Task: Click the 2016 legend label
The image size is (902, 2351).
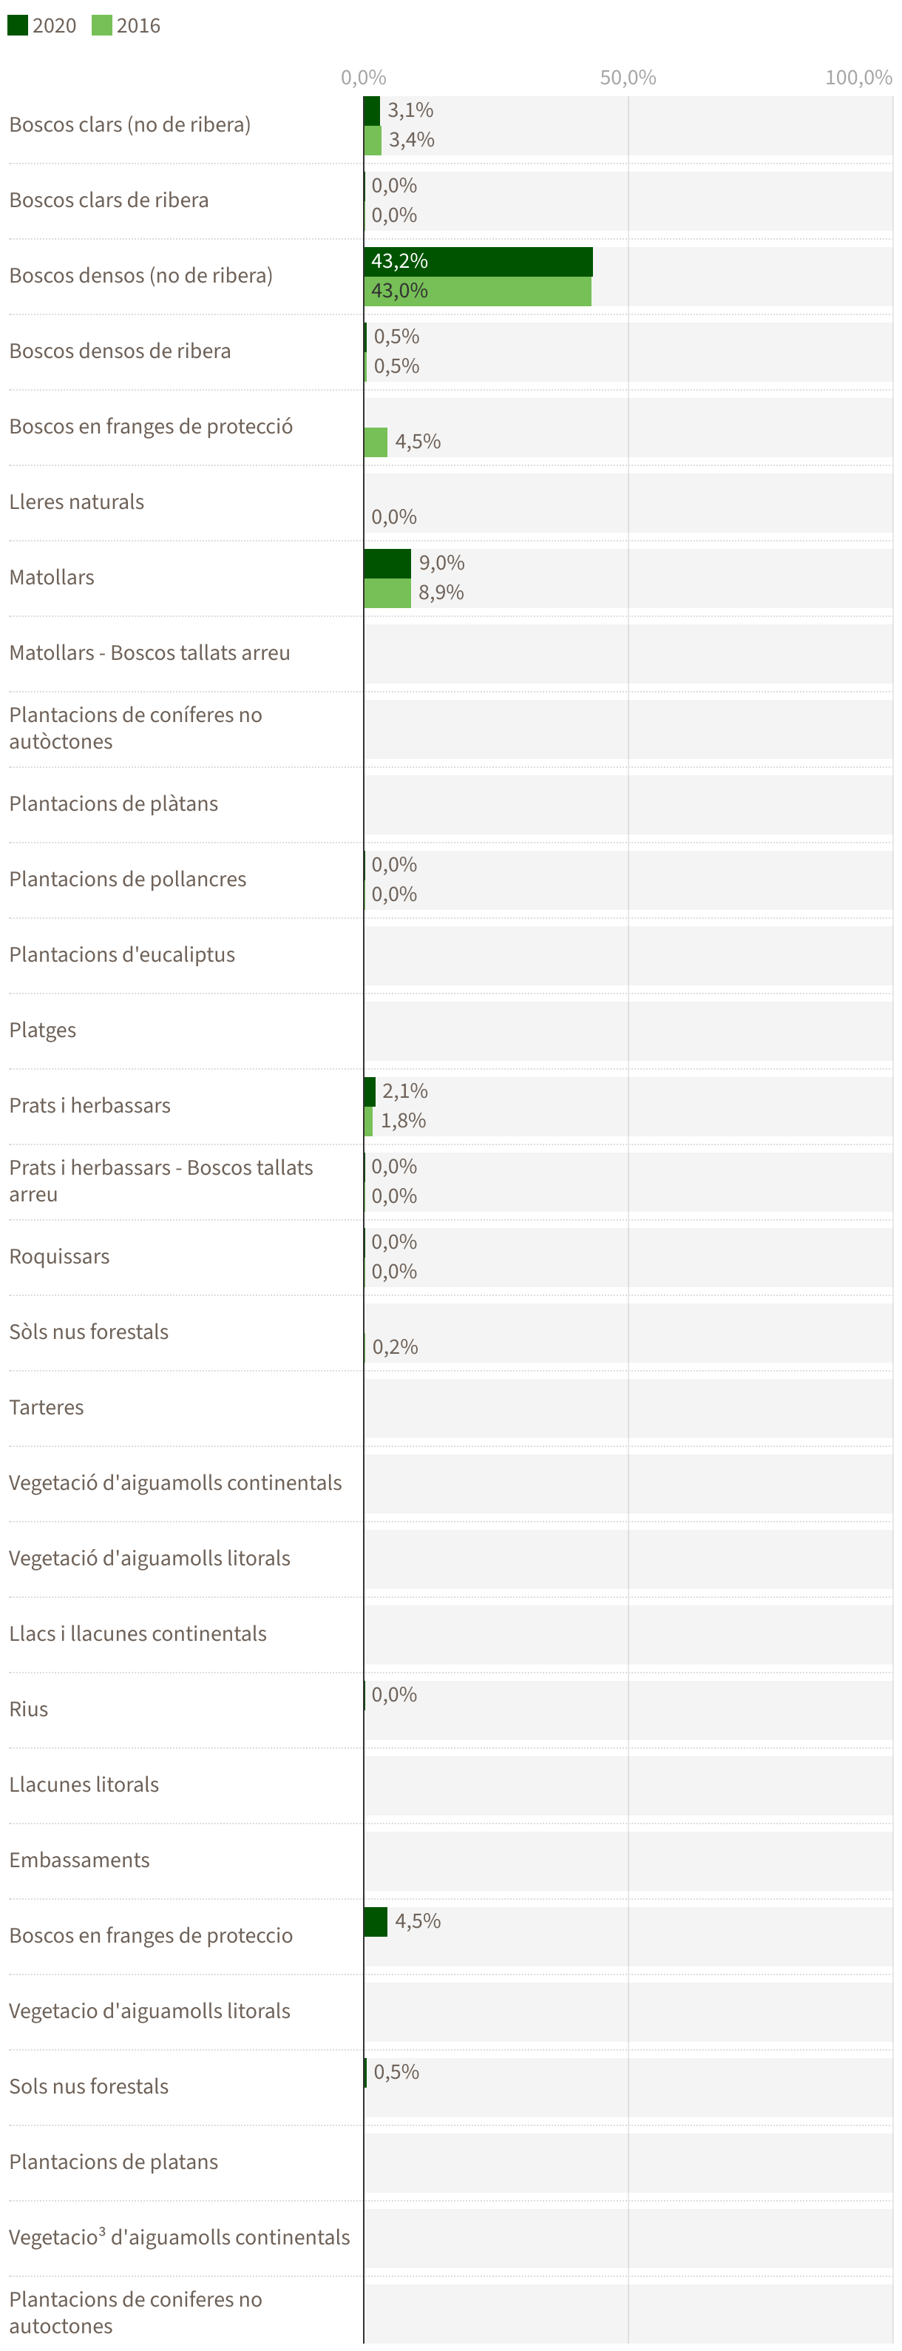Action: click(138, 26)
